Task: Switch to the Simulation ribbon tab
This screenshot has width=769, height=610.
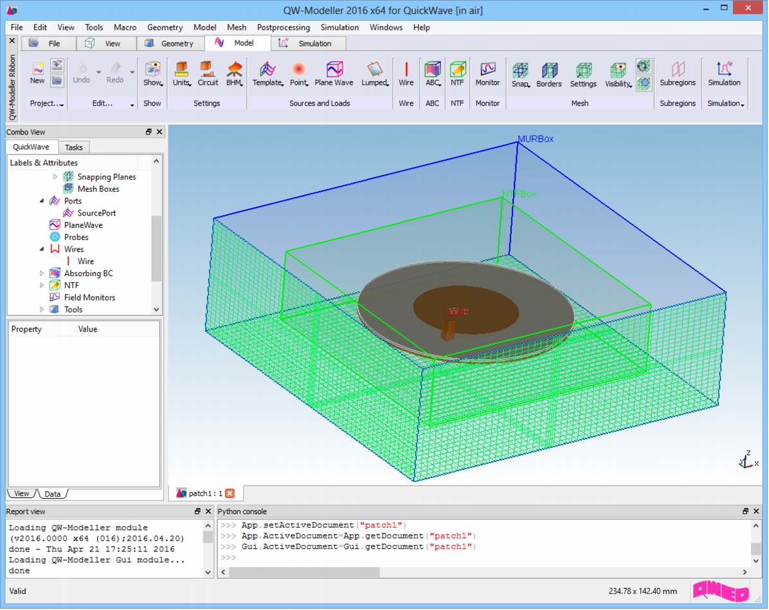Action: pyautogui.click(x=309, y=43)
